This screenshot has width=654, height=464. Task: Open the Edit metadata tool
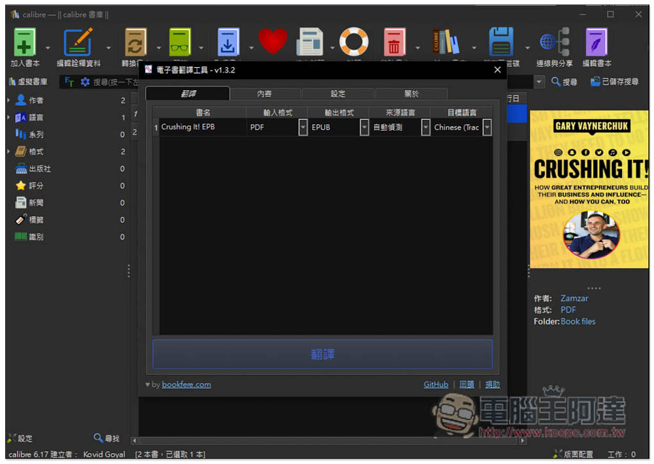point(78,42)
